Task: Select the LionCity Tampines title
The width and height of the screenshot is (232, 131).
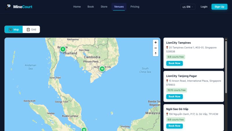Action: click(178, 43)
